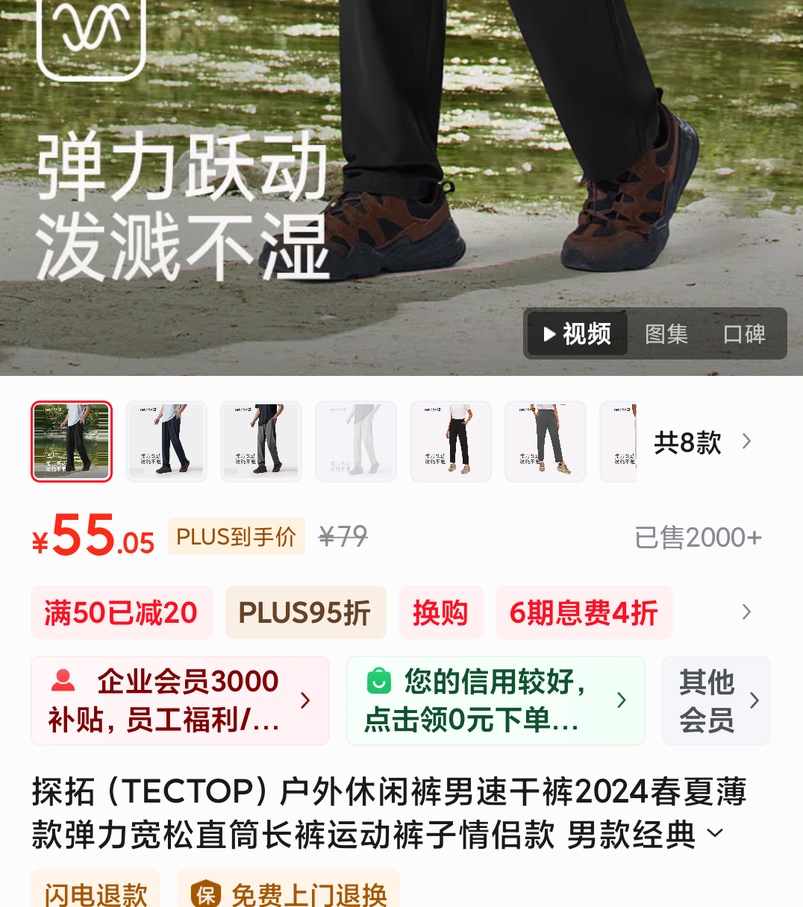
Task: Choose the black cropped pants thumbnail
Action: point(451,442)
